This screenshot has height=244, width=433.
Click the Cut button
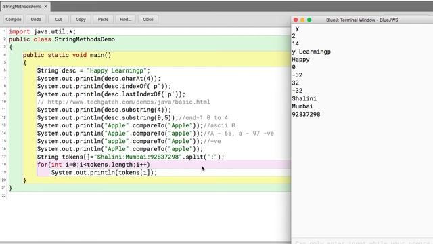click(x=58, y=20)
